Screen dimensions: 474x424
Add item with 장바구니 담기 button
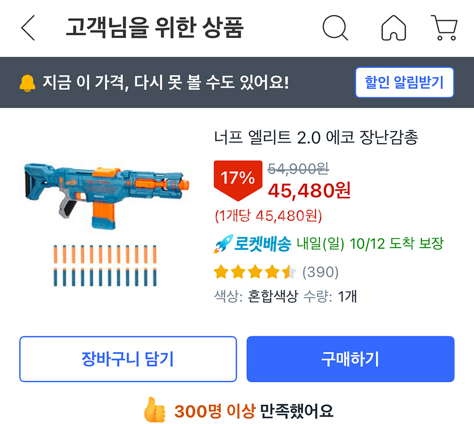(128, 359)
